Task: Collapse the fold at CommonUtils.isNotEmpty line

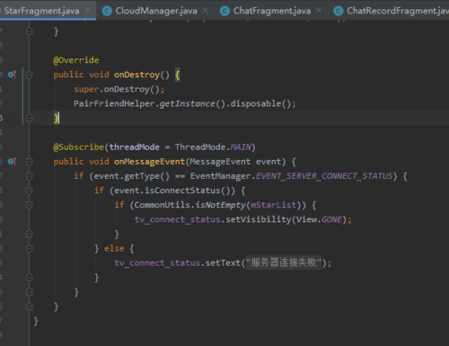Action: click(x=29, y=205)
